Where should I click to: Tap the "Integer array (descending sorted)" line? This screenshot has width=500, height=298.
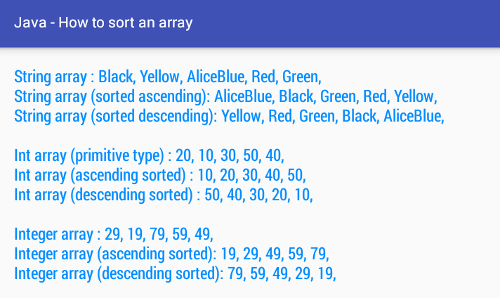coord(175,273)
